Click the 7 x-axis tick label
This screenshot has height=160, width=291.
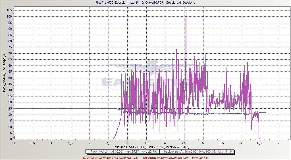tap(278, 143)
